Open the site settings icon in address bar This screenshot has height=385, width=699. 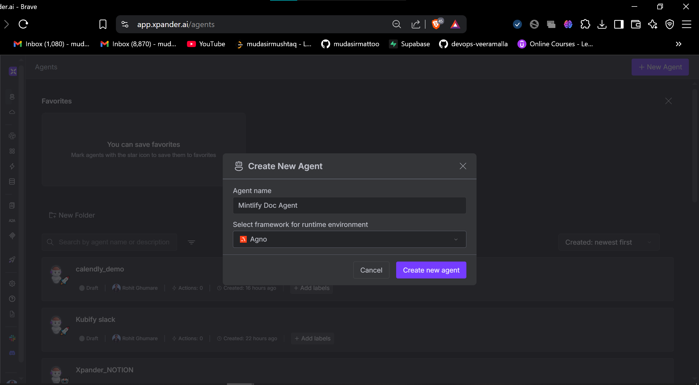click(125, 25)
